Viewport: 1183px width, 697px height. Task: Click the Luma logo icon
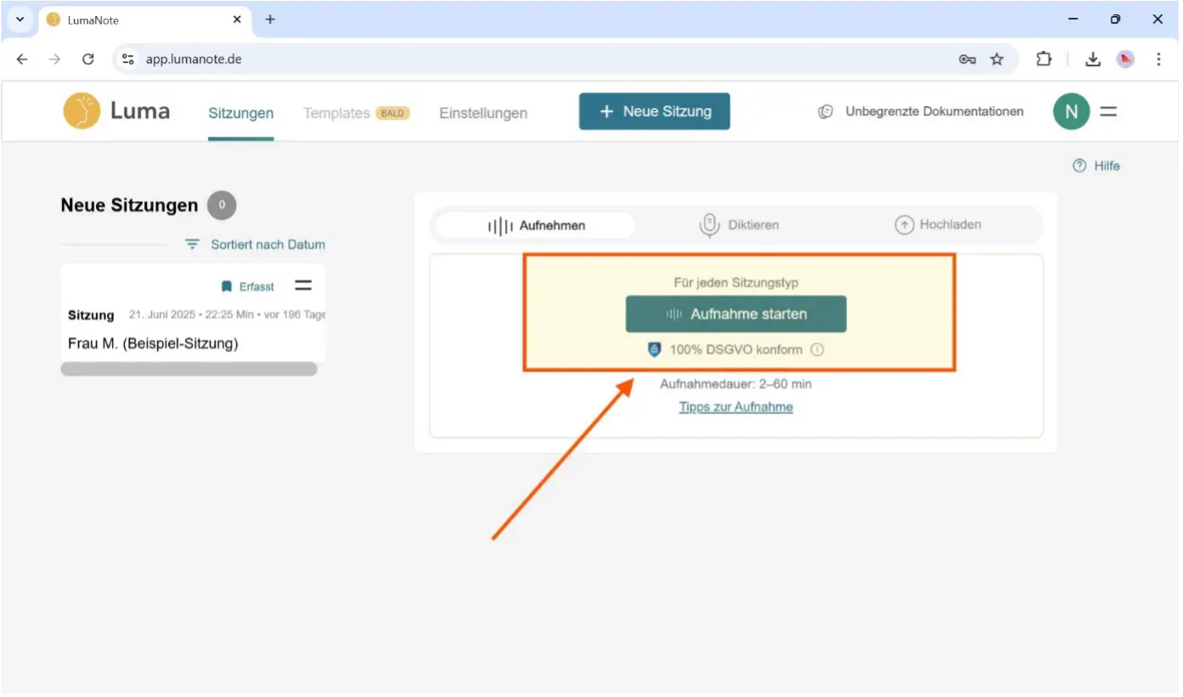point(82,111)
